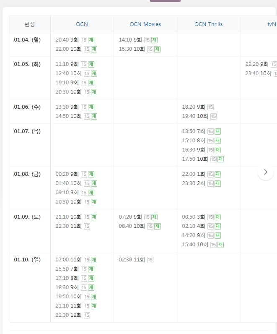Click the 재 badge beside 14:10 9회

tap(155, 40)
